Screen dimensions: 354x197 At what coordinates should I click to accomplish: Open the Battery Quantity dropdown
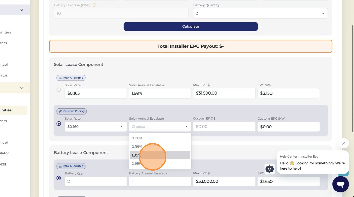(260, 13)
